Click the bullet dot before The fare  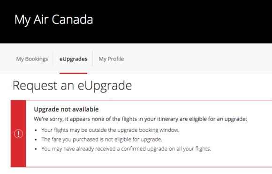click(36, 140)
